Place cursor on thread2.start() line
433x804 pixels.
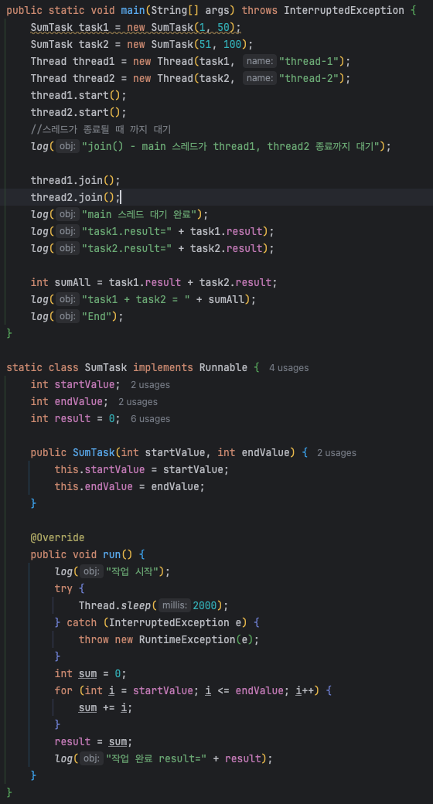coord(78,112)
